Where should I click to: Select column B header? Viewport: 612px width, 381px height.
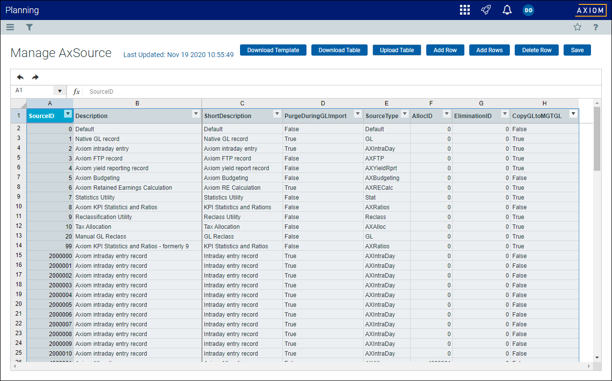(x=137, y=103)
